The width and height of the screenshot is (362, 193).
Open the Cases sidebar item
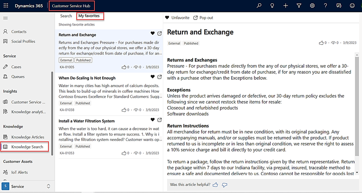(x=16, y=67)
